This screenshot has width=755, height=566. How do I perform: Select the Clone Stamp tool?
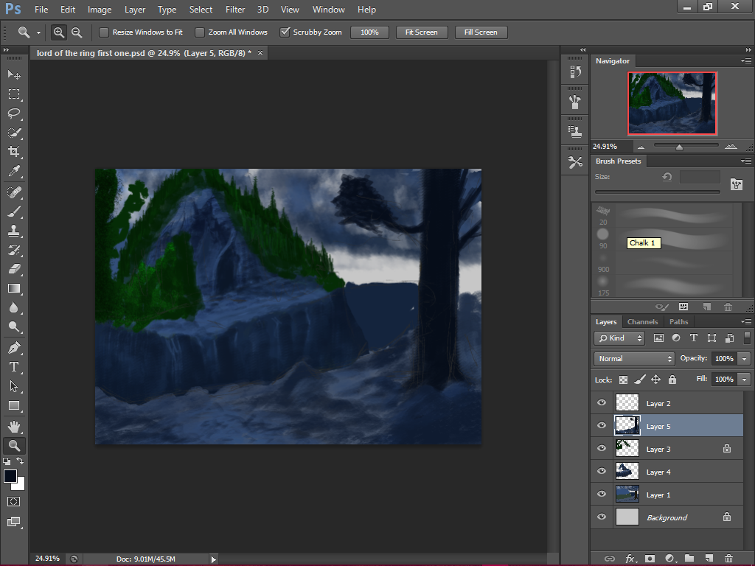(x=14, y=231)
